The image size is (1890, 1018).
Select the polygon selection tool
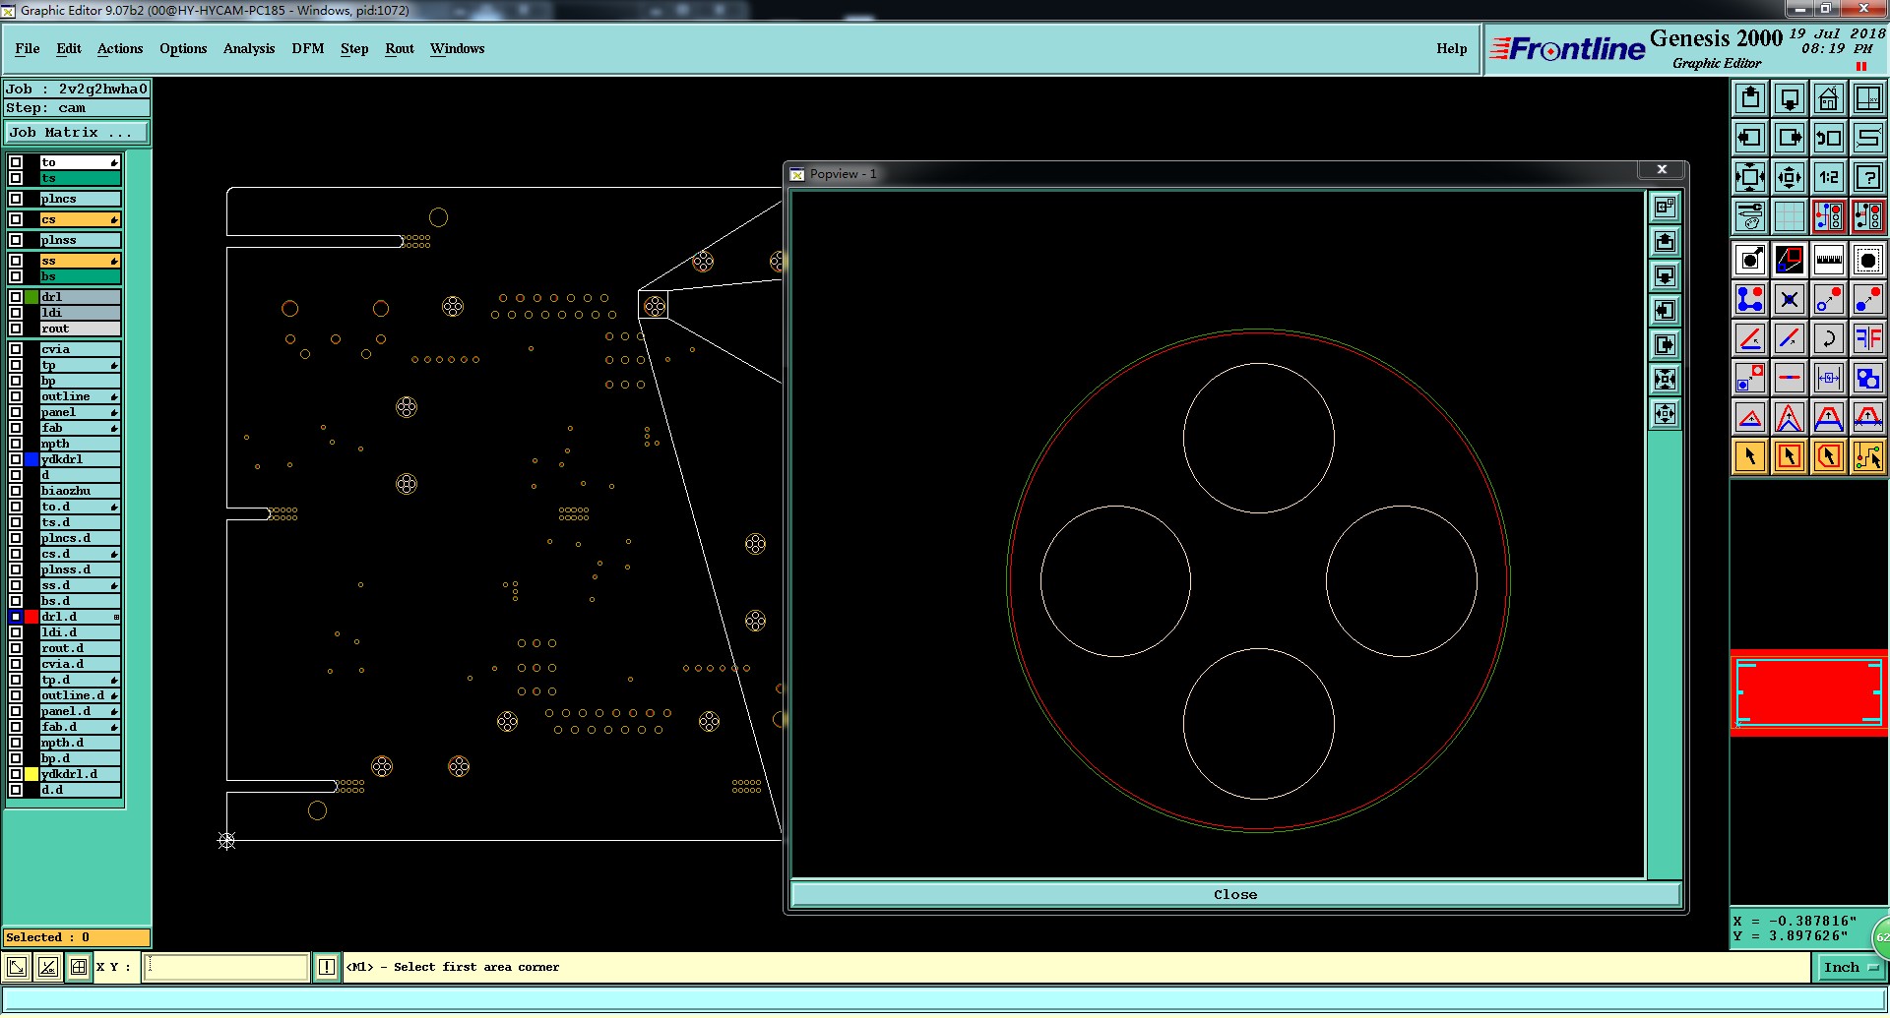1829,456
